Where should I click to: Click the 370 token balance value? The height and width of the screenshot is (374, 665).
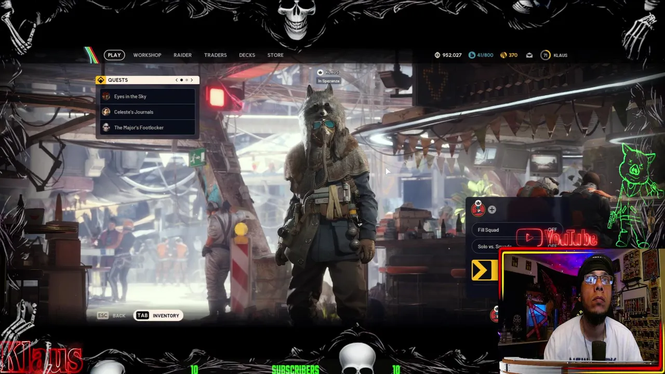click(x=513, y=55)
